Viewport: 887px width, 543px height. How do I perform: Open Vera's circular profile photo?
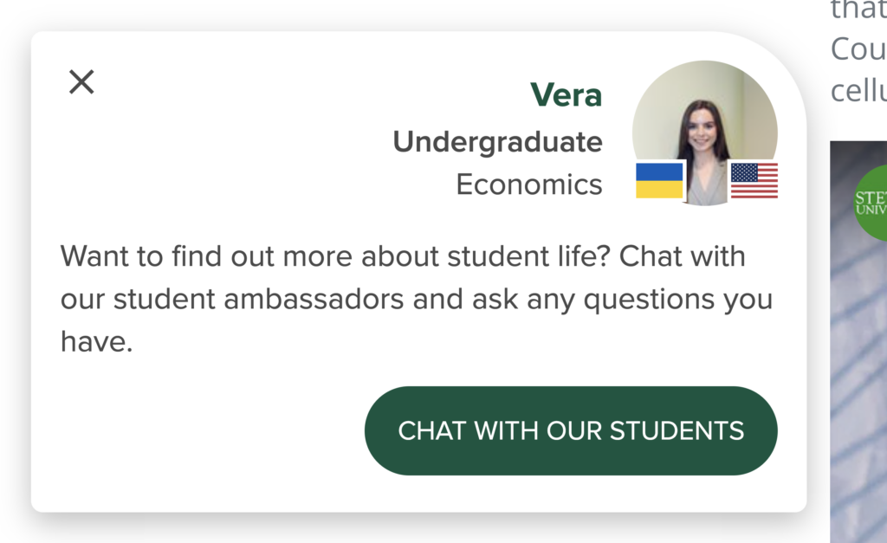705,133
